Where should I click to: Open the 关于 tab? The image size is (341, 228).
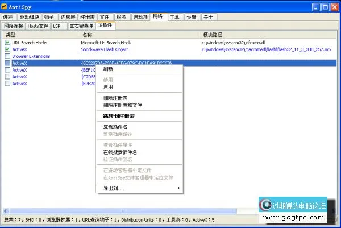(x=209, y=17)
